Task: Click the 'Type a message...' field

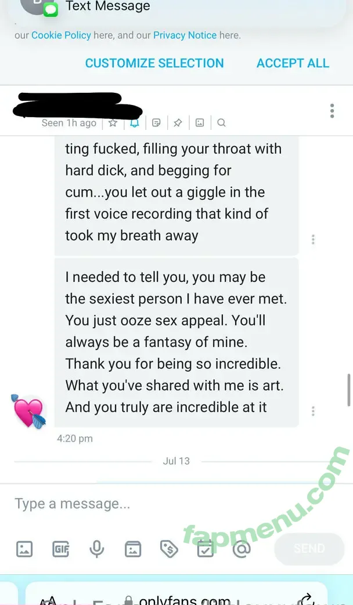Action: (176, 504)
